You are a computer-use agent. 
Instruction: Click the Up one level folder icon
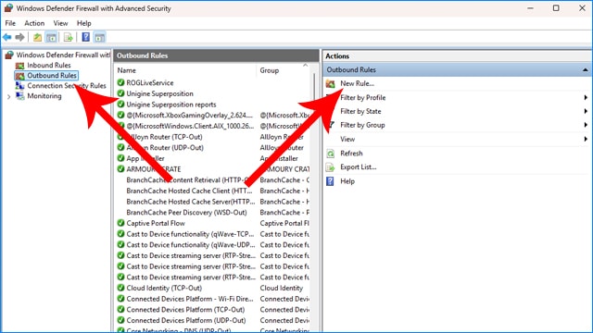(37, 37)
